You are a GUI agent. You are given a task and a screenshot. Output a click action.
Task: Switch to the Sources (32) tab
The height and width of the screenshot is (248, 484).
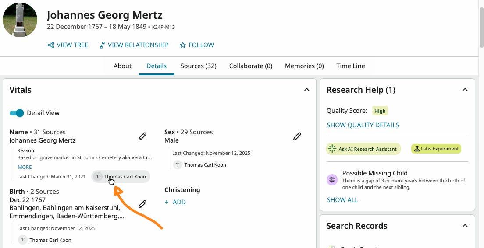click(x=199, y=66)
